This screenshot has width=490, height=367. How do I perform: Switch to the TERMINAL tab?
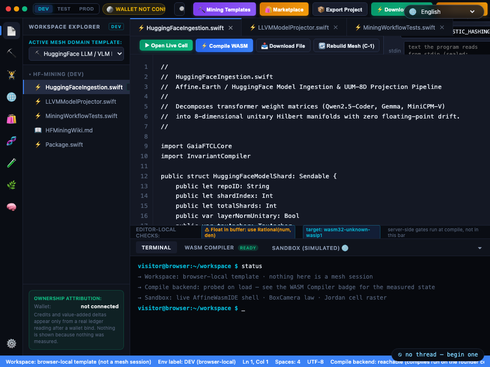pos(156,248)
